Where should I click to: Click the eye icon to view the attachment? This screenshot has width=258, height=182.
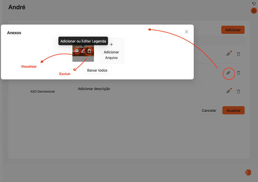pyautogui.click(x=77, y=51)
